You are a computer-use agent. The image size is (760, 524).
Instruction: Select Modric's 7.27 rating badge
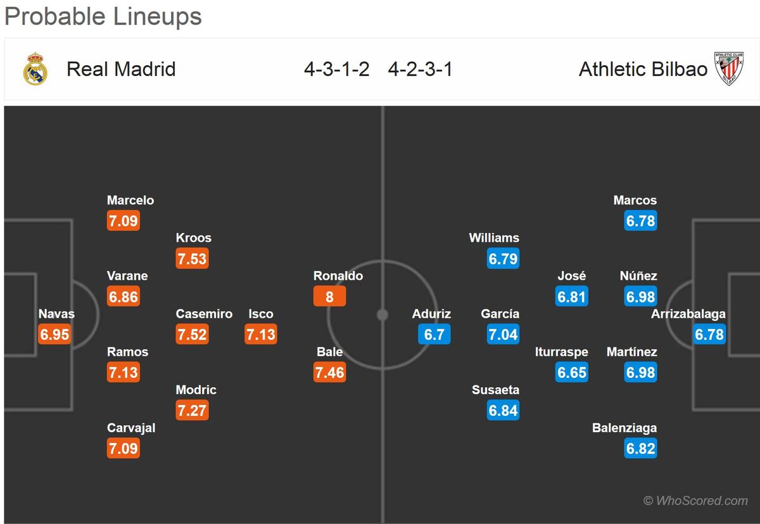click(x=192, y=410)
